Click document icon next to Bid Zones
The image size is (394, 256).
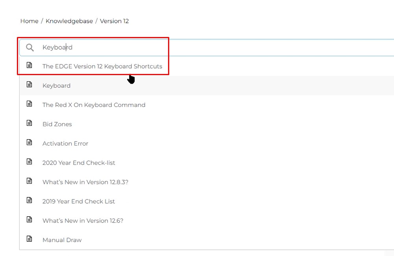(29, 123)
